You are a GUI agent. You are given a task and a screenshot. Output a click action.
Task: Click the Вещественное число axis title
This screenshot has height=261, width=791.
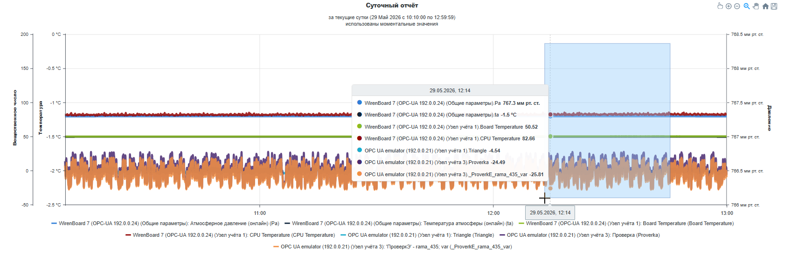[x=14, y=118]
